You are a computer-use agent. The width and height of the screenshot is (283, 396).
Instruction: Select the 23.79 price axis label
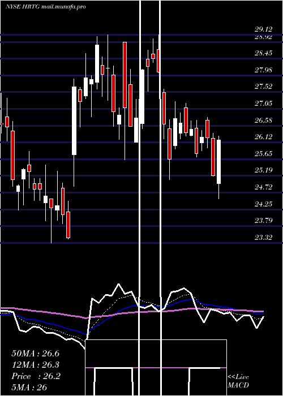[x=264, y=221]
